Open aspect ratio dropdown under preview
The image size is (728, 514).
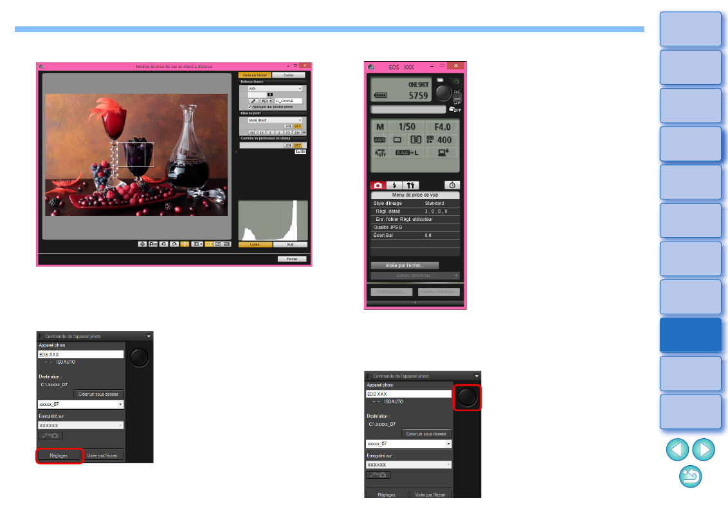197,244
